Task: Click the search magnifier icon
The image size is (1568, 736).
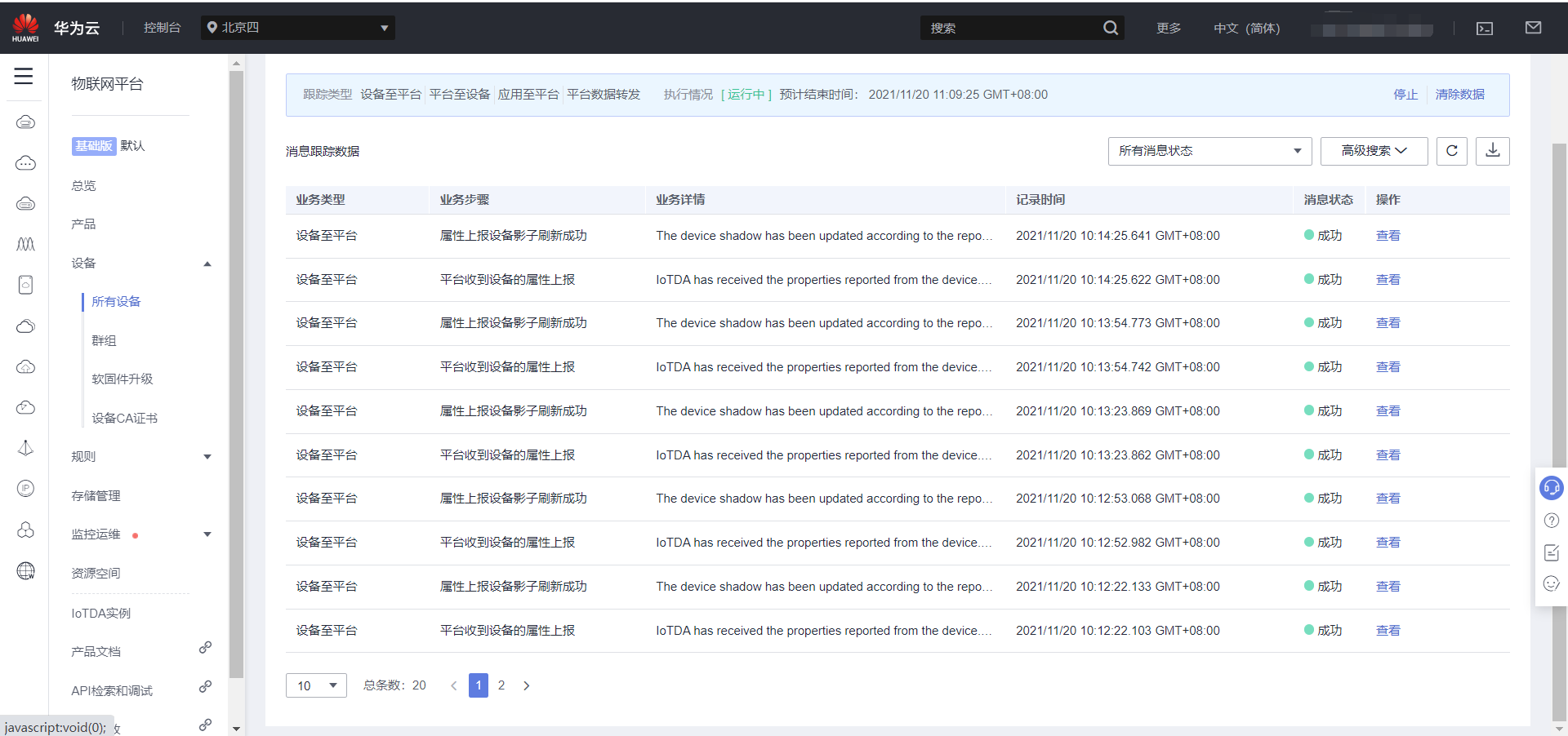Action: coord(1110,28)
